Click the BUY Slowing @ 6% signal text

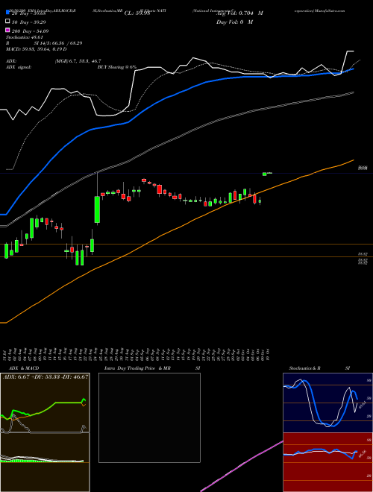pyautogui.click(x=117, y=67)
